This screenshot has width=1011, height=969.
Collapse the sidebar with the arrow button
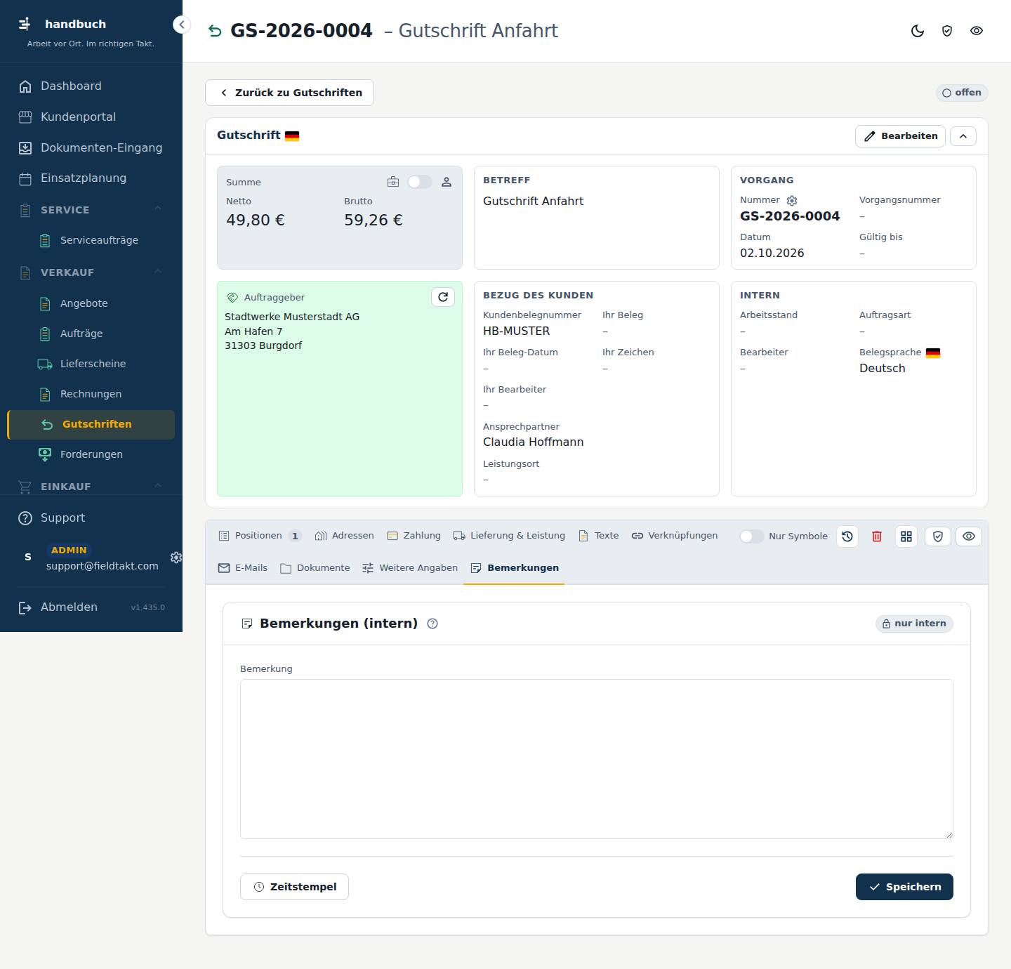click(182, 25)
